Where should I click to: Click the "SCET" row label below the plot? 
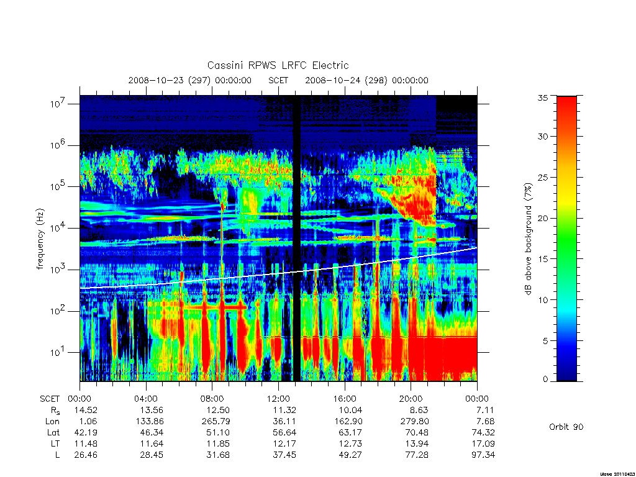pyautogui.click(x=50, y=399)
